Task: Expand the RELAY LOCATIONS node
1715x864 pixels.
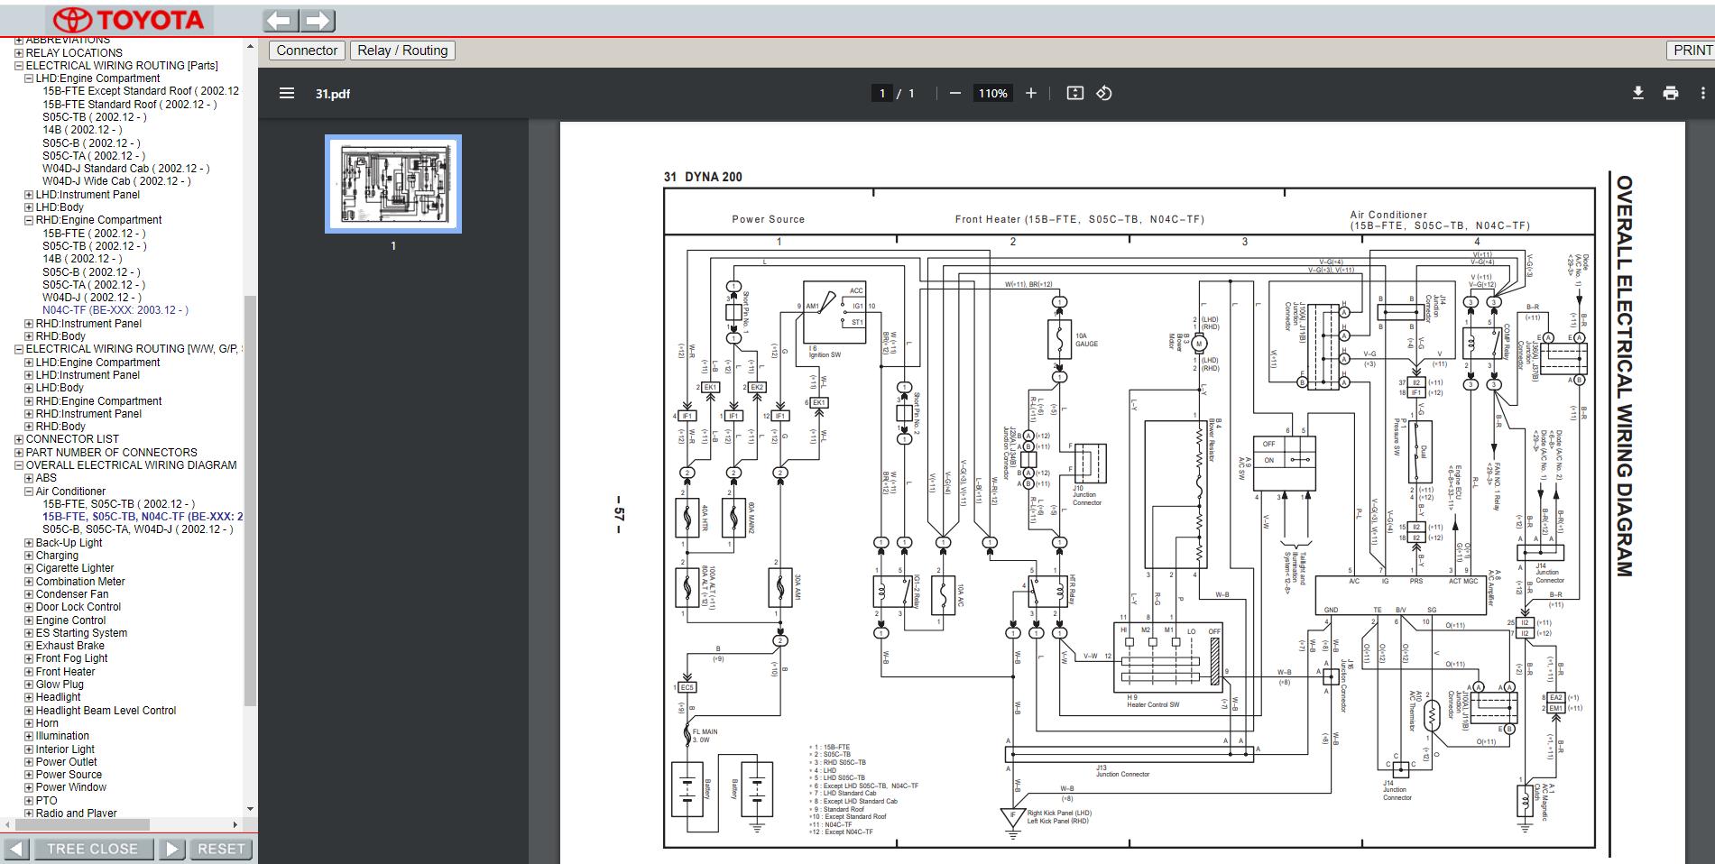Action: 19,53
